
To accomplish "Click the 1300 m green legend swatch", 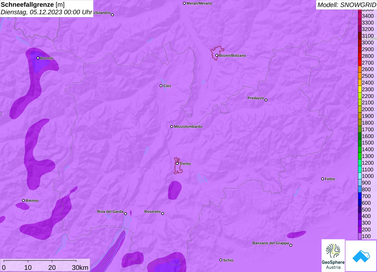I will tap(360, 156).
